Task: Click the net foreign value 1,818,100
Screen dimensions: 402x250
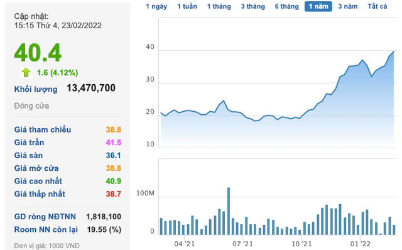Action: coord(104,217)
